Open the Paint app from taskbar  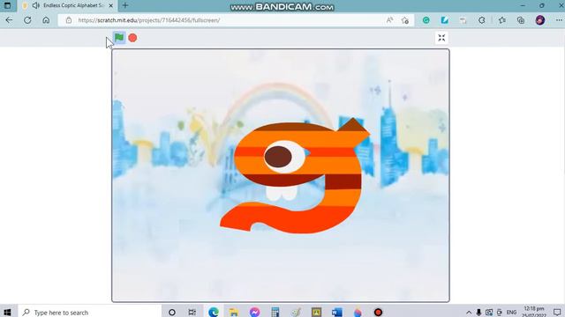click(x=296, y=312)
